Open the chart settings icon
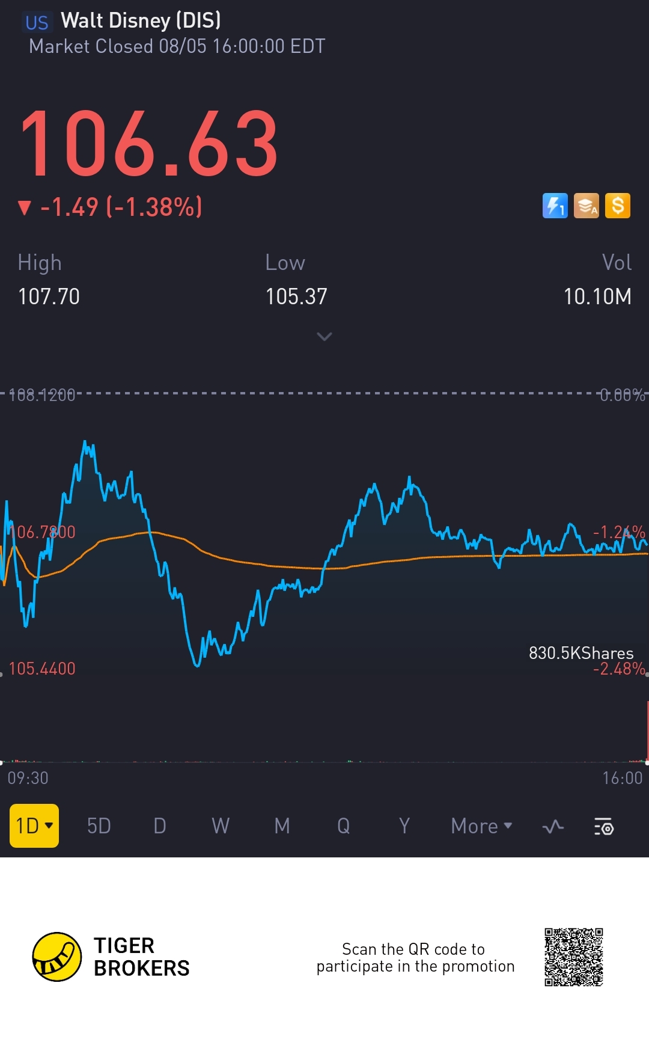The width and height of the screenshot is (649, 1057). 604,827
